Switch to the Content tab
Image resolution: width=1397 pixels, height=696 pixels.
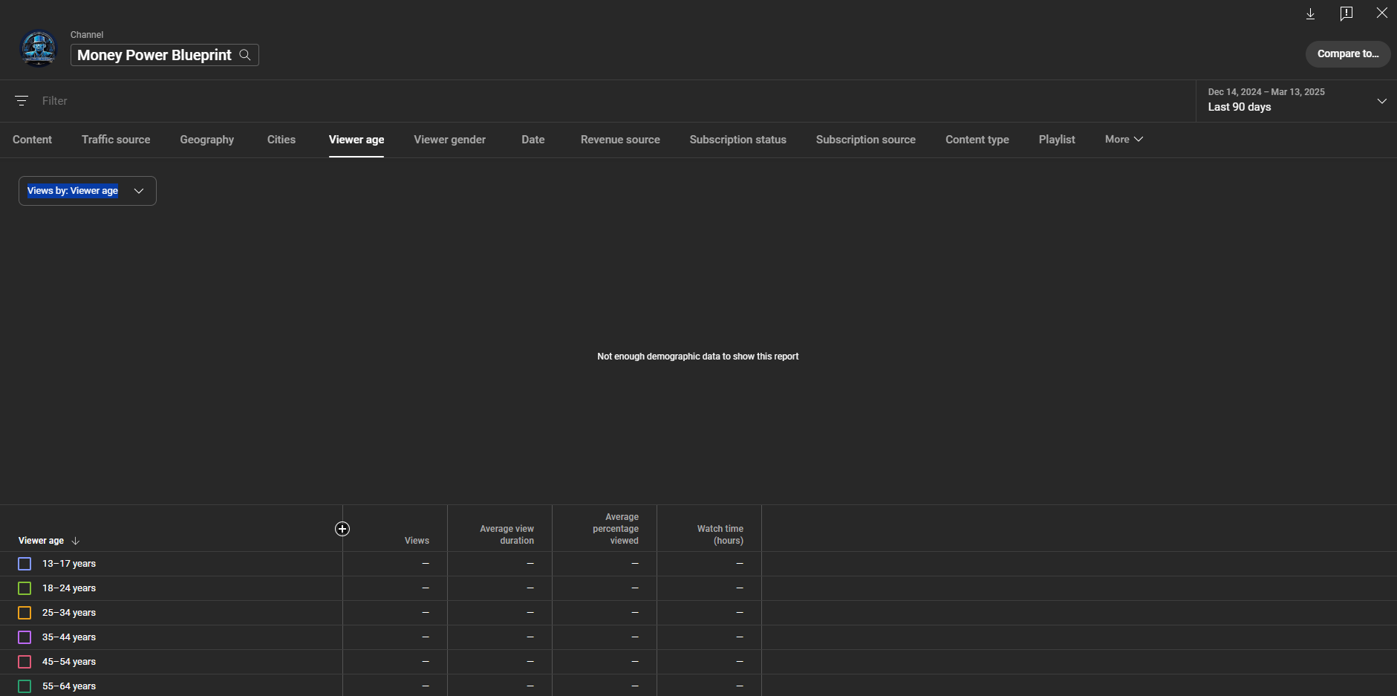tap(32, 140)
